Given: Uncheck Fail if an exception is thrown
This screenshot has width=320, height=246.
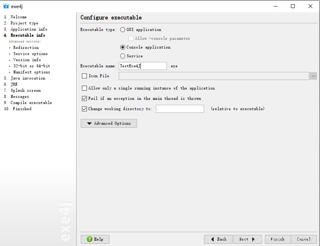Looking at the screenshot, I should click(x=84, y=99).
